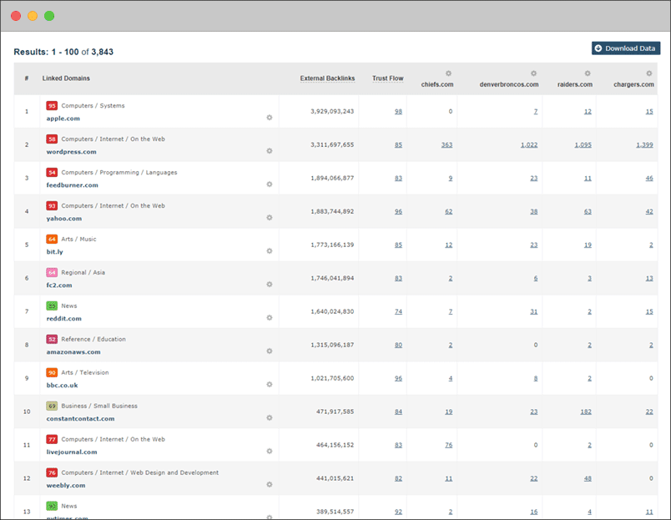Click the gear icon beside bbc.co.uk
Viewport: 671px width, 520px height.
point(270,384)
